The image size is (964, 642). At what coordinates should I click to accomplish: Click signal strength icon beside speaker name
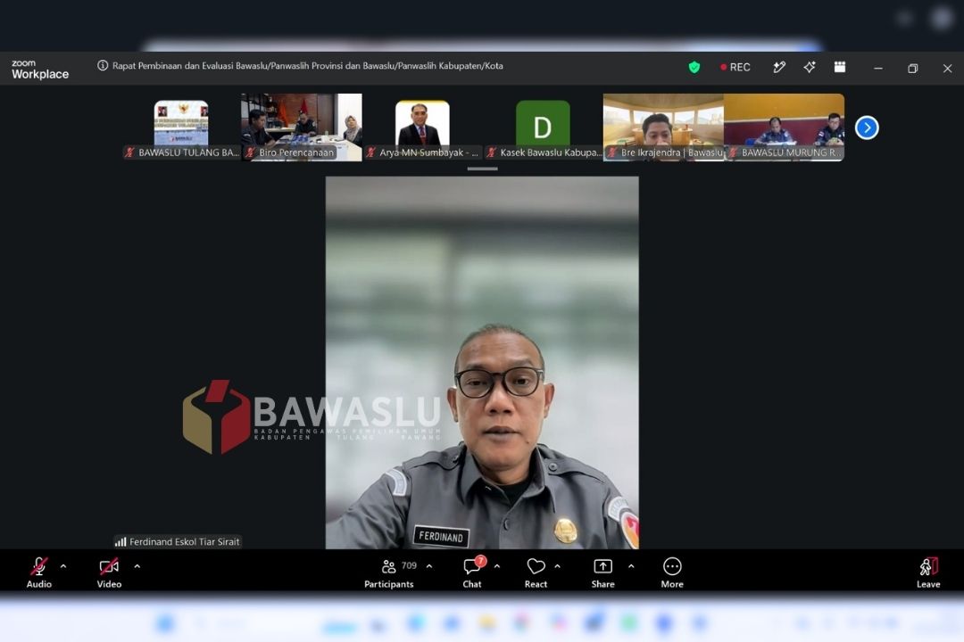(x=120, y=542)
